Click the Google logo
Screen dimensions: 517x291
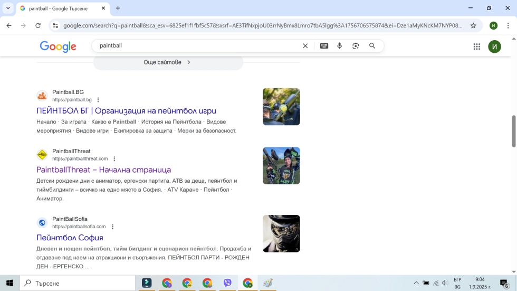point(58,46)
